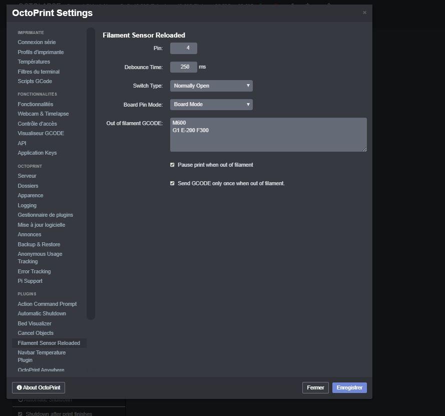Open the Connexion série settings section
This screenshot has width=445, height=416.
pyautogui.click(x=37, y=42)
